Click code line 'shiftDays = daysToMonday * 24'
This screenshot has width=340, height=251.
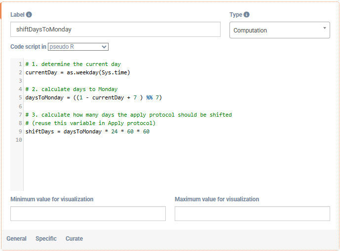[x=87, y=131]
